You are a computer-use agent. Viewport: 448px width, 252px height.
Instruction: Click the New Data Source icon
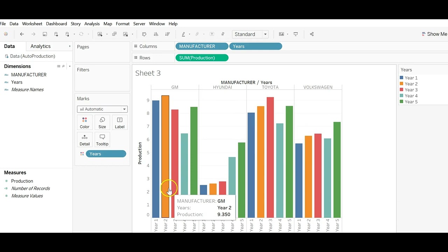coord(56,34)
